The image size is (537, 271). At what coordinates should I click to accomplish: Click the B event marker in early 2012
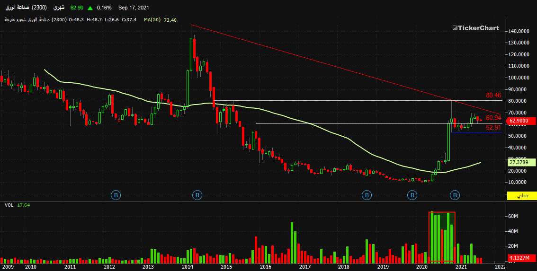pyautogui.click(x=116, y=195)
